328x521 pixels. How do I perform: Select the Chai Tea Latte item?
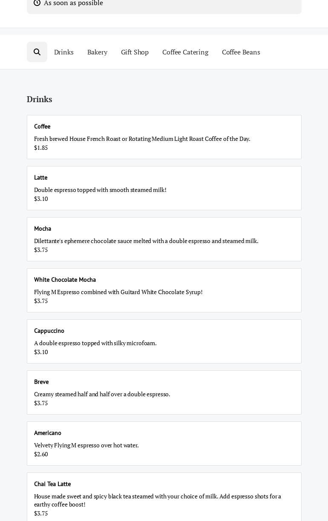click(164, 498)
